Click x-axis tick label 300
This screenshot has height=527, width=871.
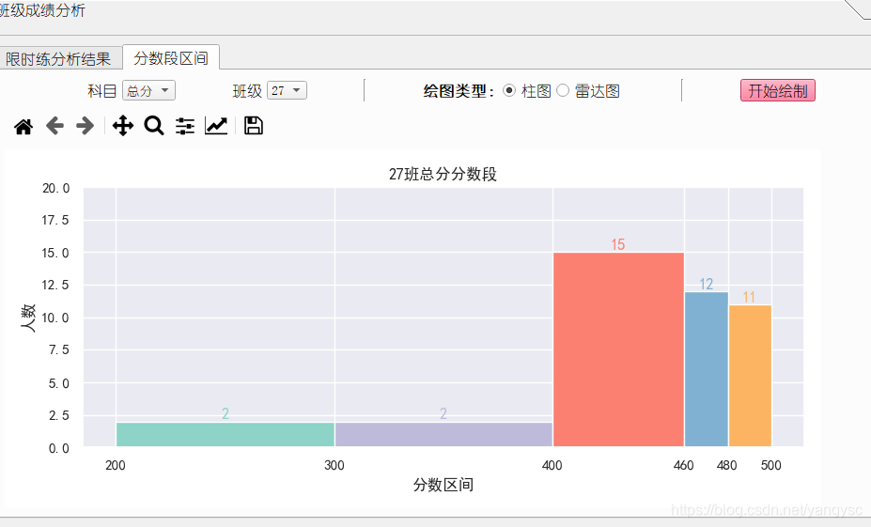334,465
